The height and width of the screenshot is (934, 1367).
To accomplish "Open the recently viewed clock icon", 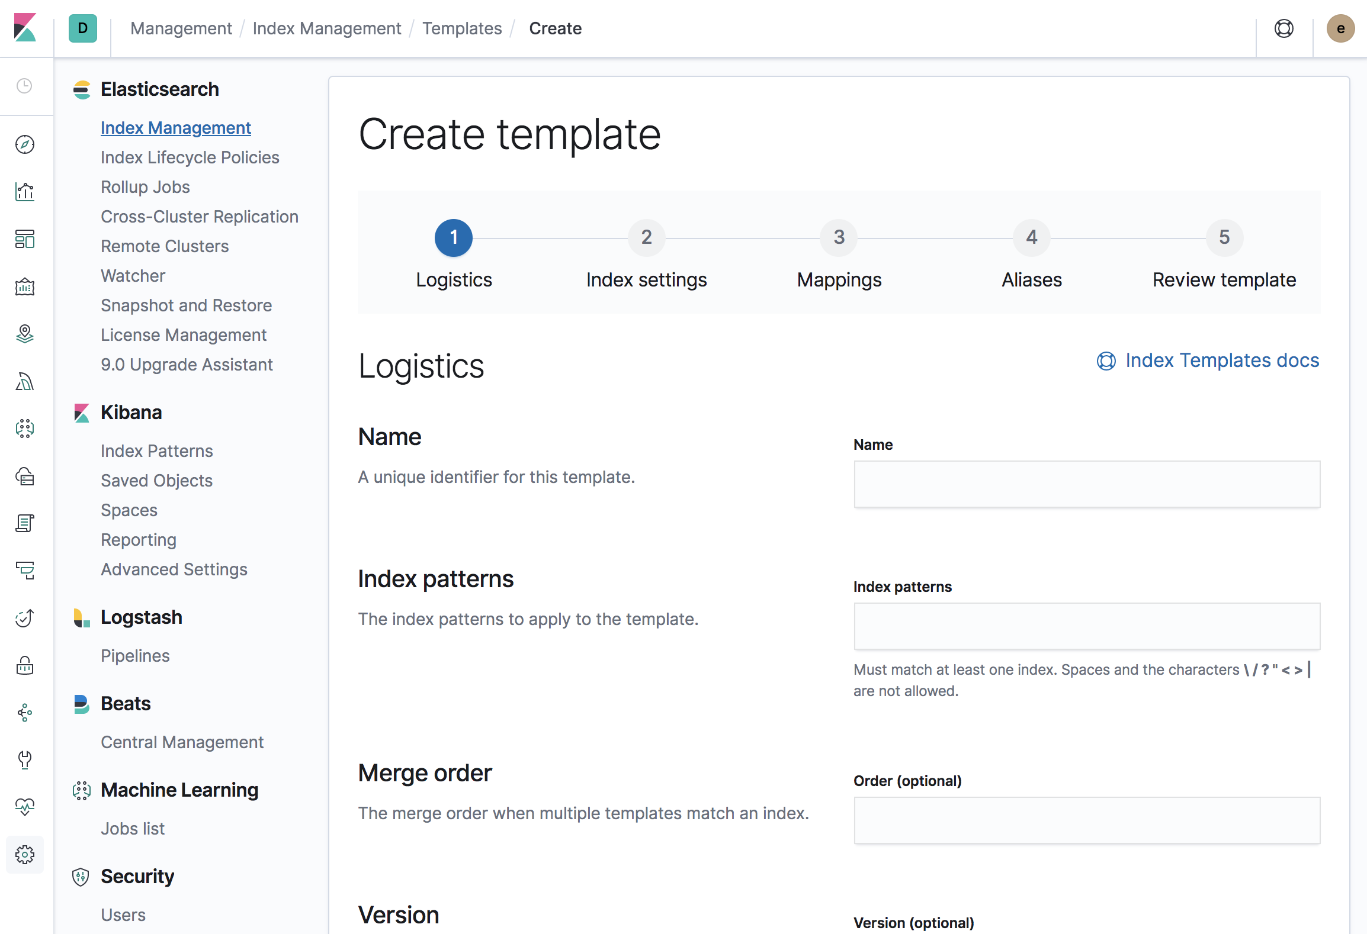I will coord(25,86).
